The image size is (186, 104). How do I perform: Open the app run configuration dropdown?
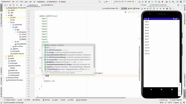107,2
